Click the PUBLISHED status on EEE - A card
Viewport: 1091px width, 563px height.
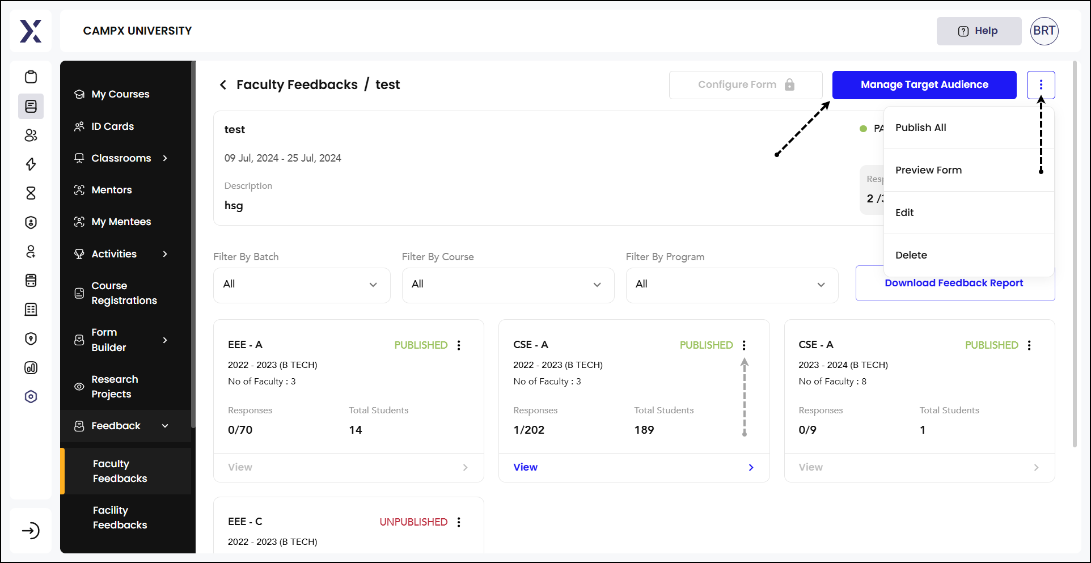click(421, 345)
